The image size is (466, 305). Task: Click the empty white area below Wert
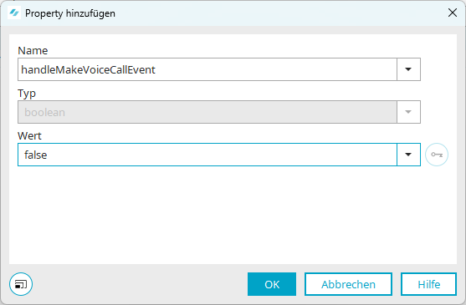pos(233,215)
